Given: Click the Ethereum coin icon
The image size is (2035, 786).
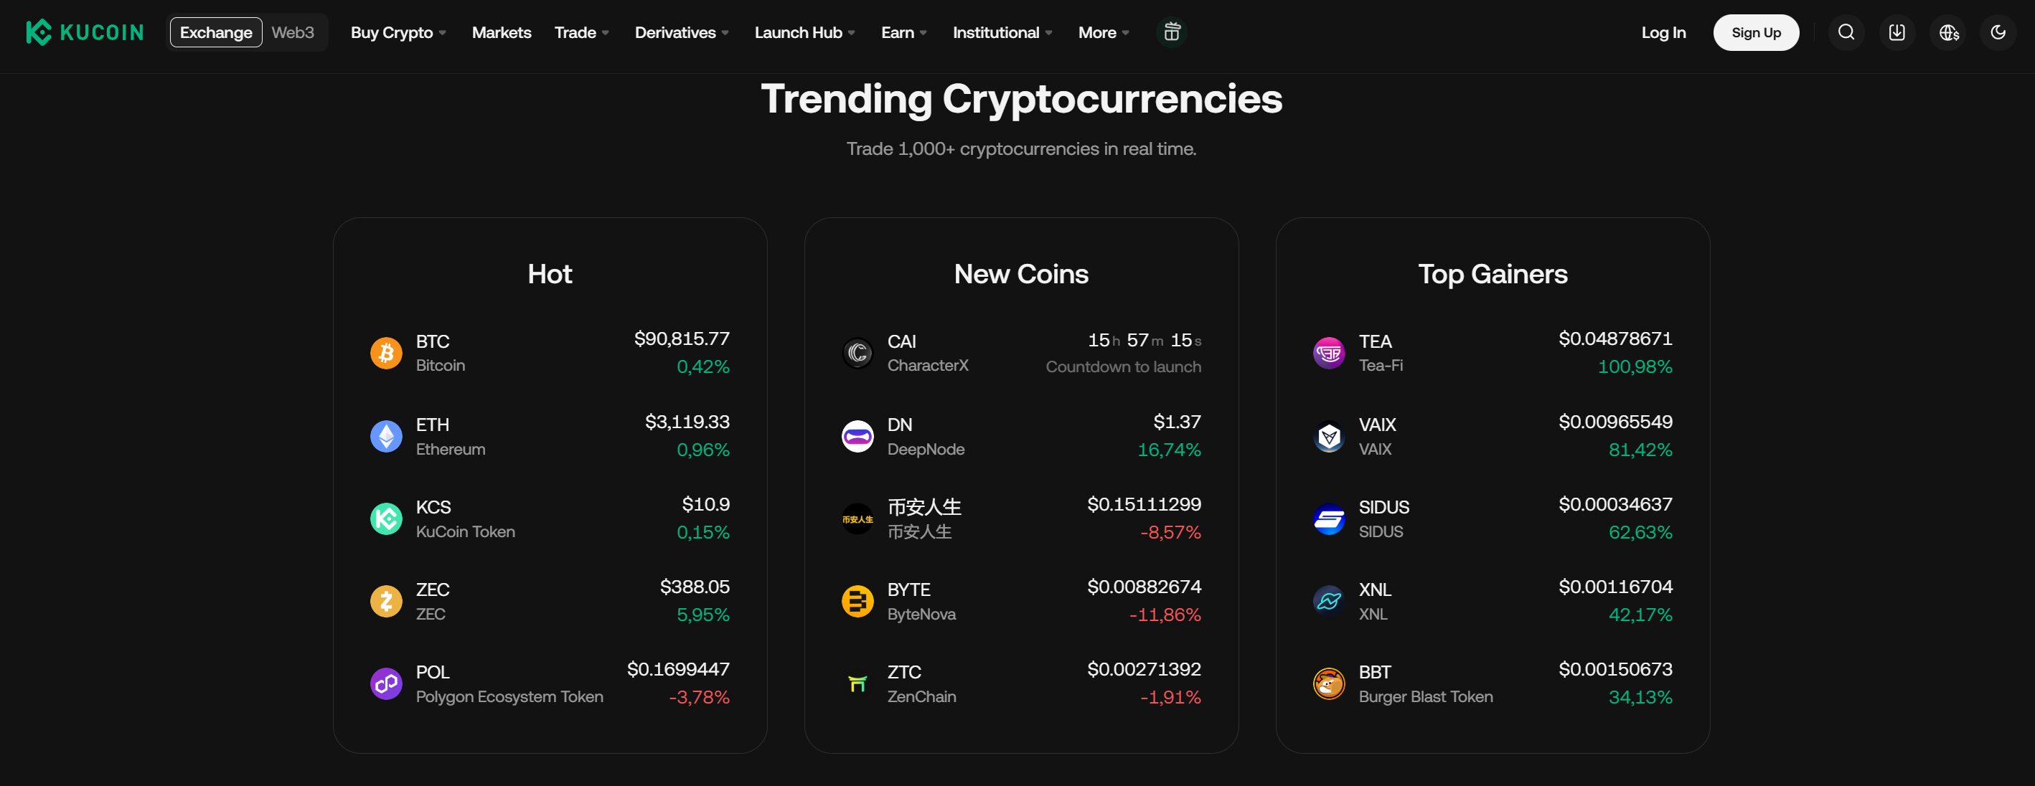Looking at the screenshot, I should (385, 435).
